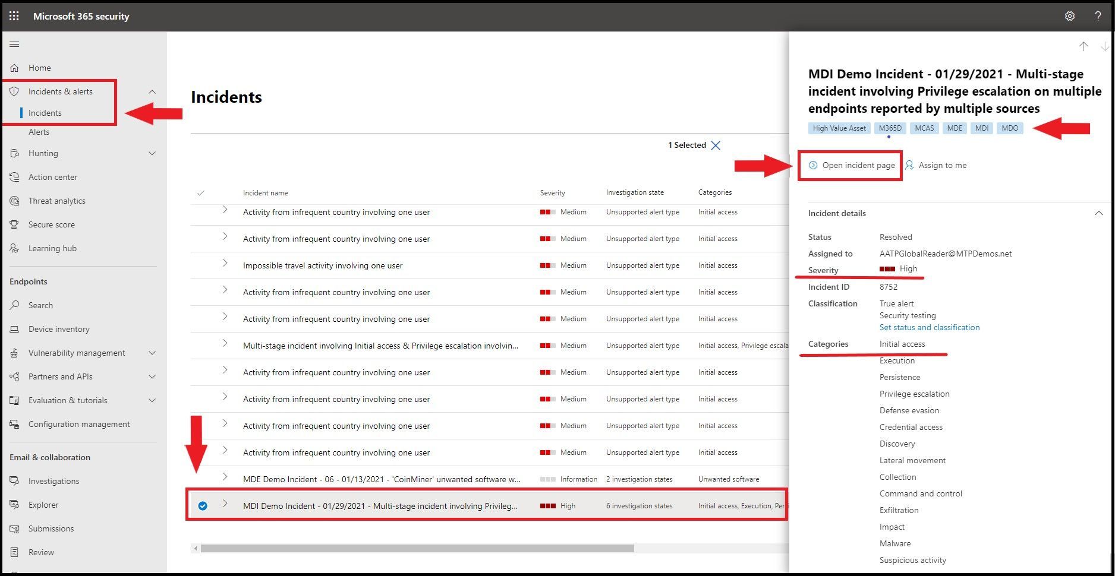The image size is (1115, 576).
Task: Select Hunting in the sidebar
Action: [x=43, y=153]
